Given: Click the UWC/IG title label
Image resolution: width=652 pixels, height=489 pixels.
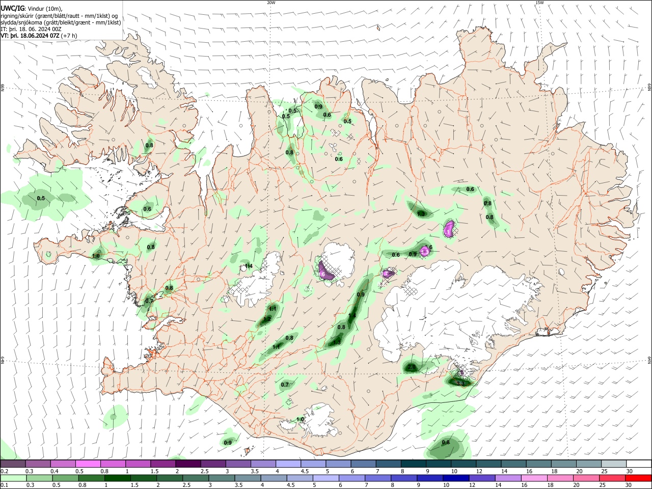Looking at the screenshot, I should tap(12, 8).
